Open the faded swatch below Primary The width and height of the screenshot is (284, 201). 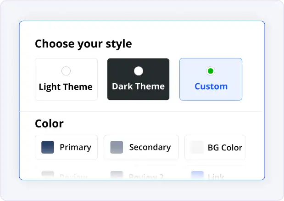[48, 175]
